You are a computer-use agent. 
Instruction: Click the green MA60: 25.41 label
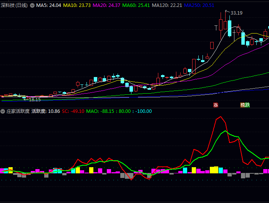(x=136, y=5)
